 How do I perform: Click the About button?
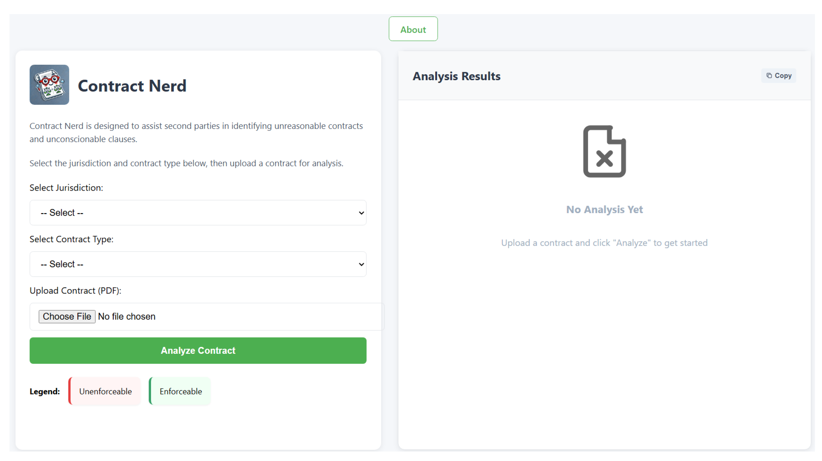413,29
